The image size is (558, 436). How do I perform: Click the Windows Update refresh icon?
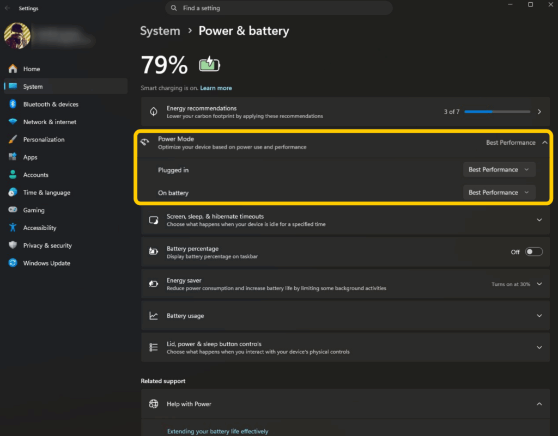point(13,263)
